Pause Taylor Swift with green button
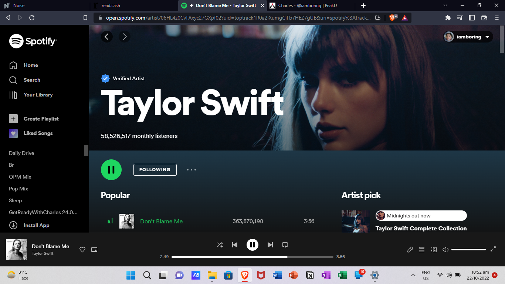Screen dimensions: 505x284 111,170
